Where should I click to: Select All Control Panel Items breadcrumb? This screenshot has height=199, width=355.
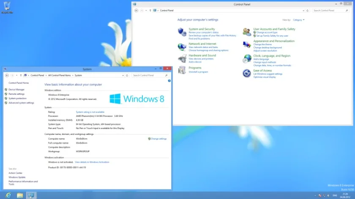(59, 75)
